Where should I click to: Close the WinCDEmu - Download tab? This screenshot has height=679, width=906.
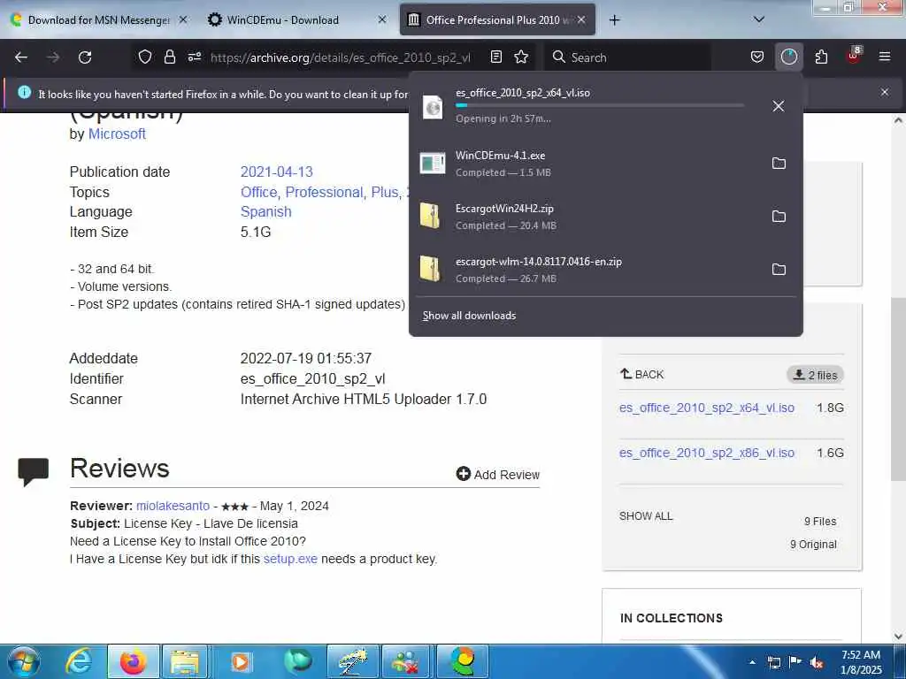tap(382, 19)
